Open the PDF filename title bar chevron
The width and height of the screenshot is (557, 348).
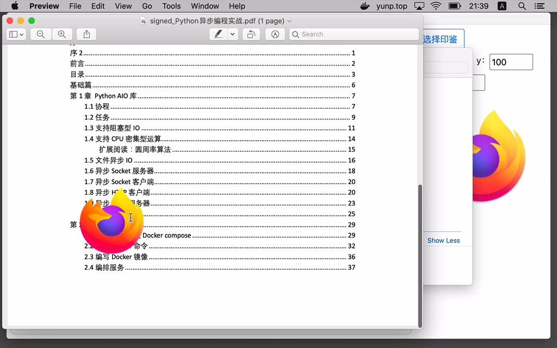coord(289,20)
